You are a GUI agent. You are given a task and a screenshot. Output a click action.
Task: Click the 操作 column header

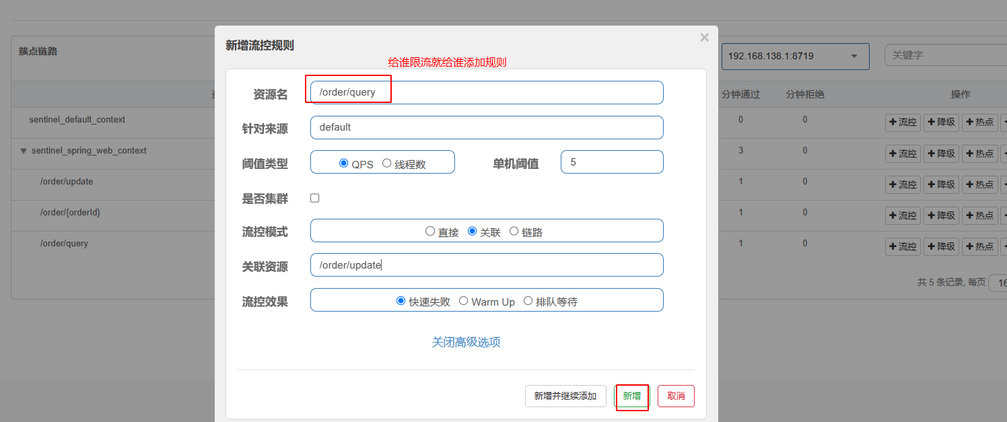click(x=961, y=94)
